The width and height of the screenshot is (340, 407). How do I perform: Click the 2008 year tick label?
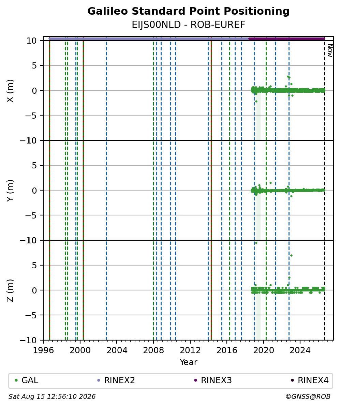pyautogui.click(x=153, y=350)
